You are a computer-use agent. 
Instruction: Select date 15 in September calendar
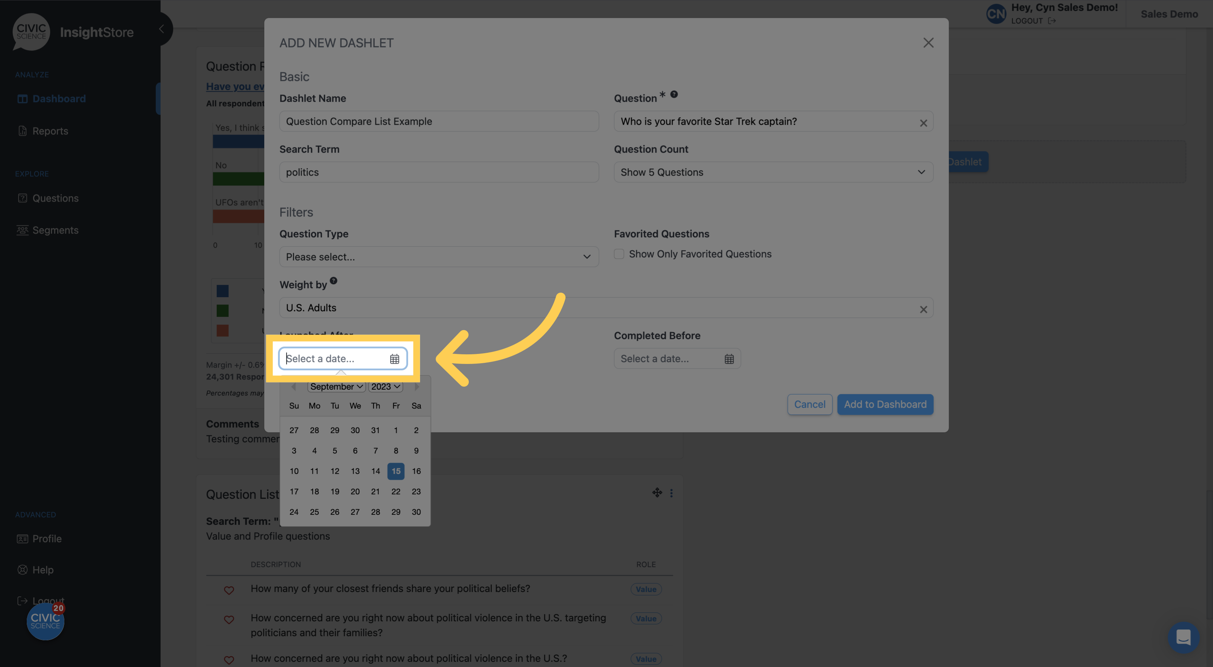pos(395,471)
